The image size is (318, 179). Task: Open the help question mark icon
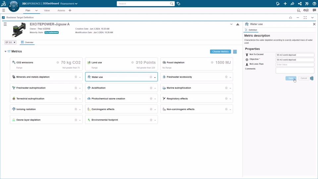coord(314,4)
